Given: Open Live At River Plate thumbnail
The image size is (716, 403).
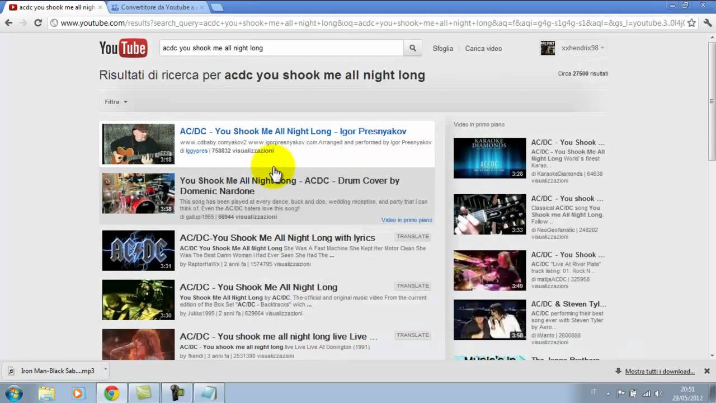Looking at the screenshot, I should click(x=489, y=270).
